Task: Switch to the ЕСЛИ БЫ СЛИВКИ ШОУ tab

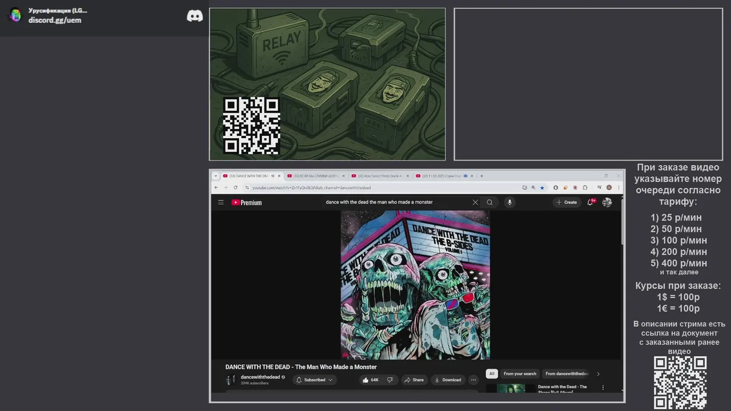Action: 316,176
